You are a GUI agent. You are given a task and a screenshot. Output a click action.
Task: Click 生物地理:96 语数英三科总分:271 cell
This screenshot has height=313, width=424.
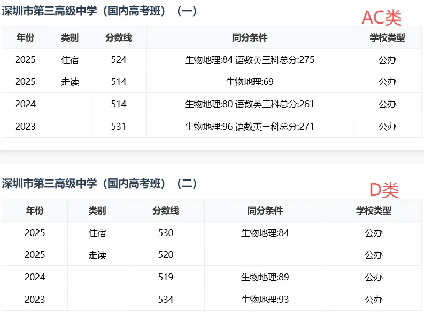click(250, 127)
